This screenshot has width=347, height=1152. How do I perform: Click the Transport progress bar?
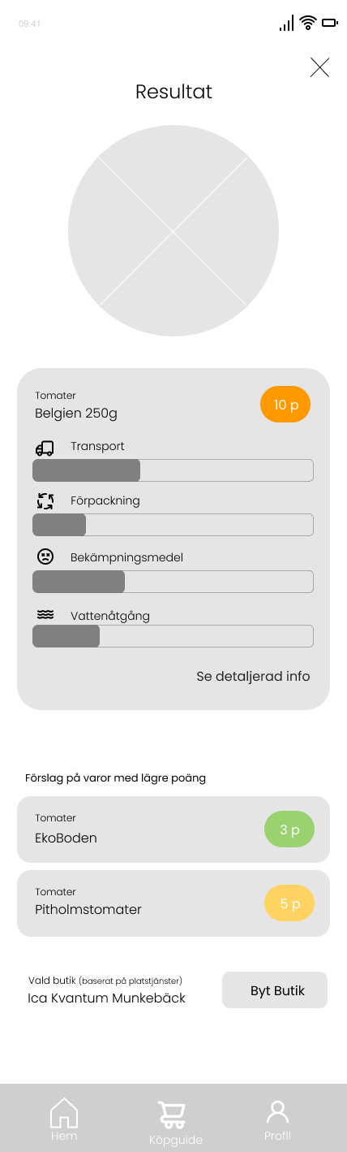coord(173,470)
